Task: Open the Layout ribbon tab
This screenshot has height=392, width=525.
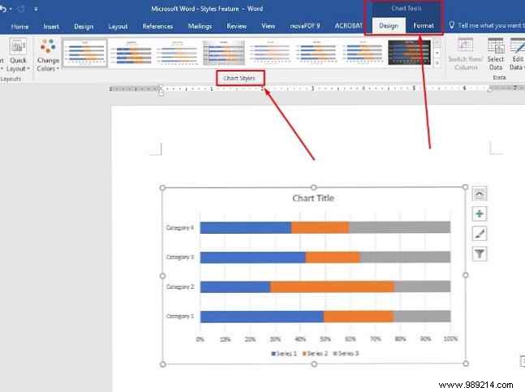Action: [x=118, y=27]
